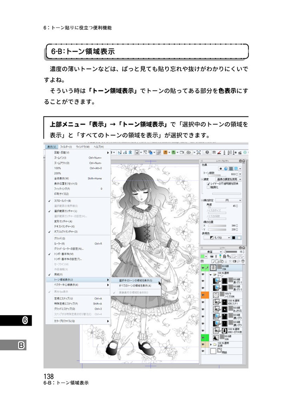Click the orange Undo icon in the toolbar

pyautogui.click(x=165, y=152)
